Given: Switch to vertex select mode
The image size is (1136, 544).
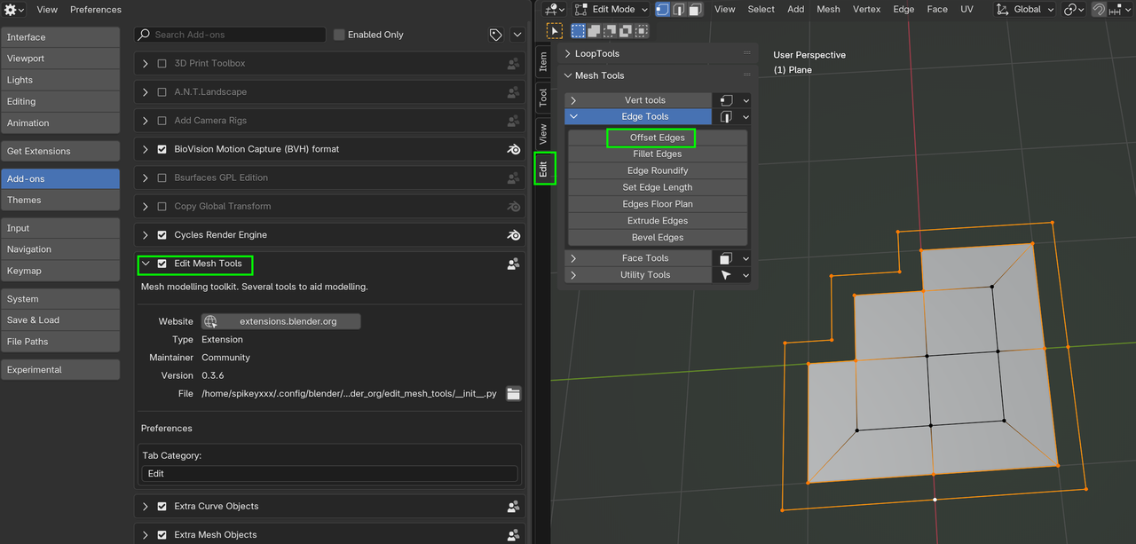Looking at the screenshot, I should (x=662, y=10).
